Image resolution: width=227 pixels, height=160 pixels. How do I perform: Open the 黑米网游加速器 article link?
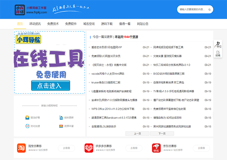(172, 127)
